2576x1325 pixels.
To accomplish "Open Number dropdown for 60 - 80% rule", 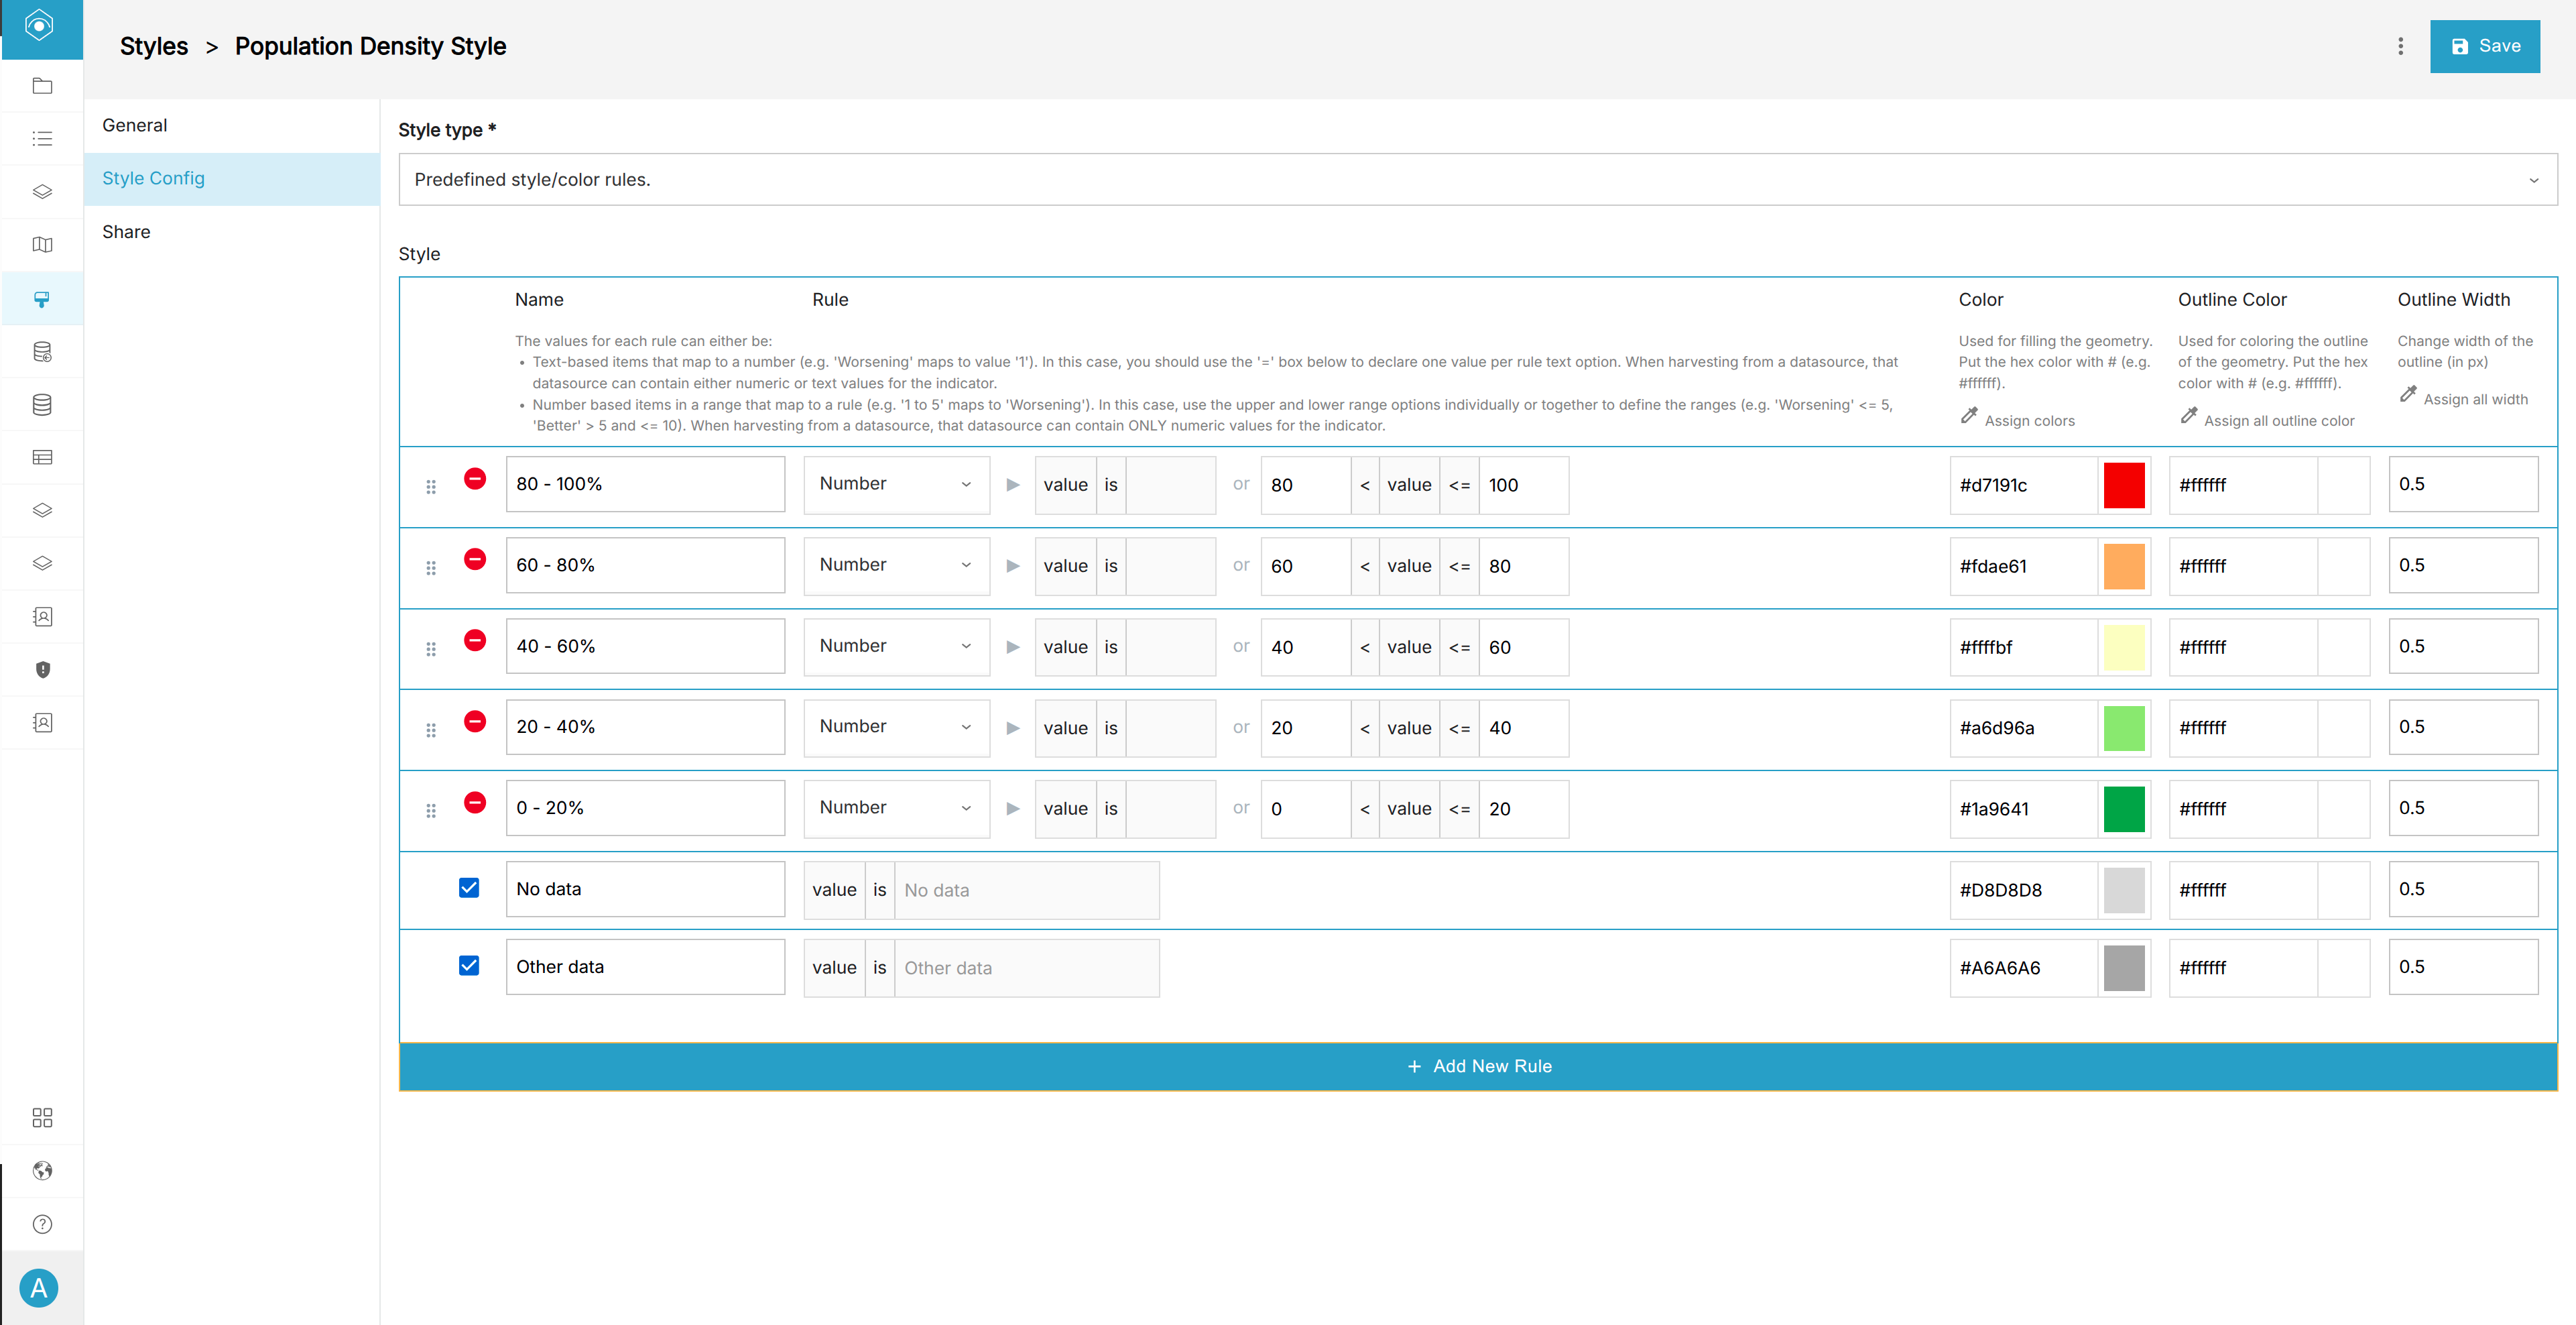I will pos(896,565).
